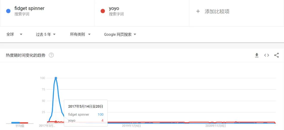Click the blue average bar above 平均值

(x=16, y=123)
